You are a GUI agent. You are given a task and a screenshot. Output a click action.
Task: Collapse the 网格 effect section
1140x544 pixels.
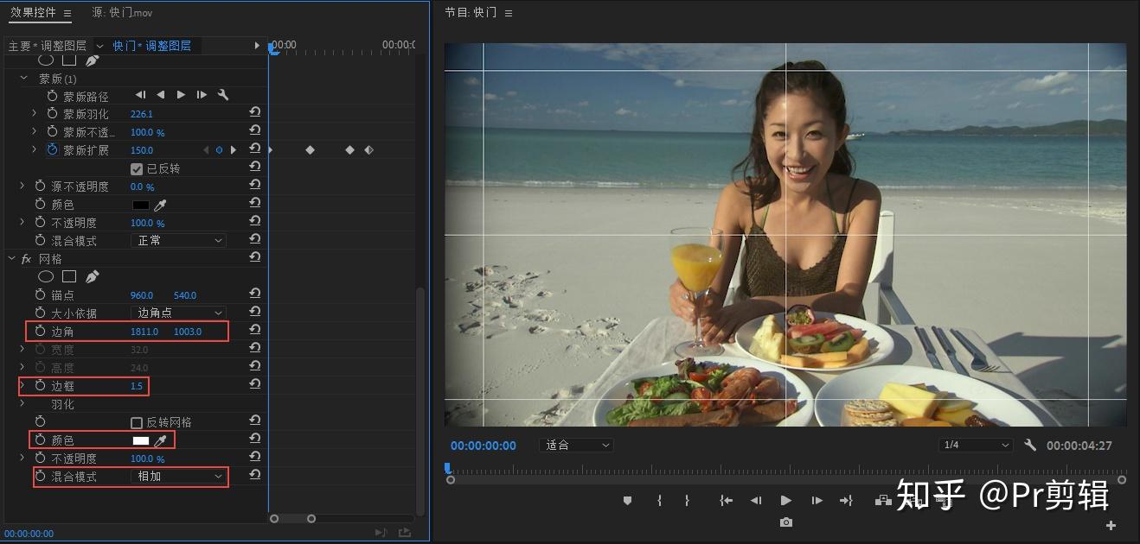point(12,259)
